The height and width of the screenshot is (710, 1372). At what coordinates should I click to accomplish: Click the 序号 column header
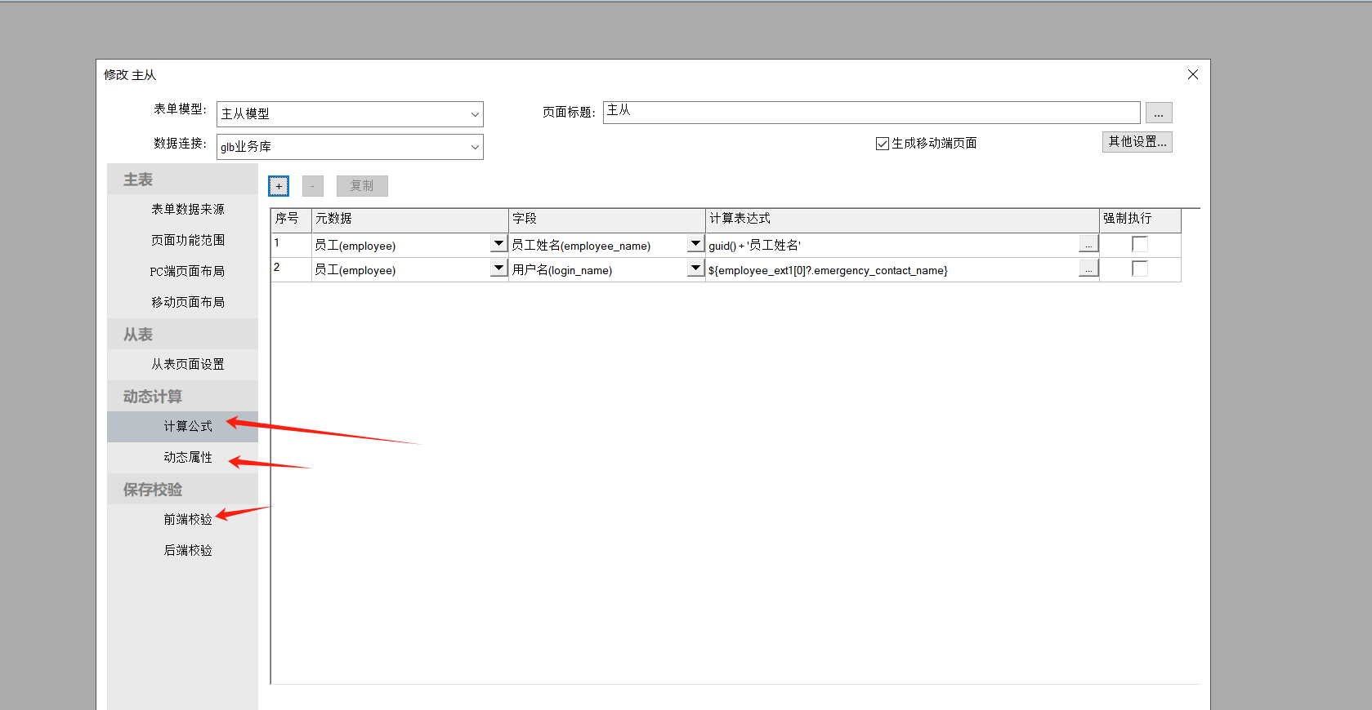coord(292,220)
